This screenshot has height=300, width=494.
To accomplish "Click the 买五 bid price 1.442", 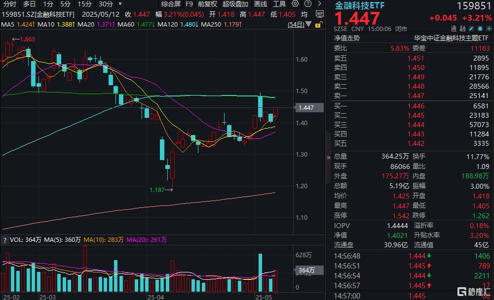I will click(x=416, y=143).
